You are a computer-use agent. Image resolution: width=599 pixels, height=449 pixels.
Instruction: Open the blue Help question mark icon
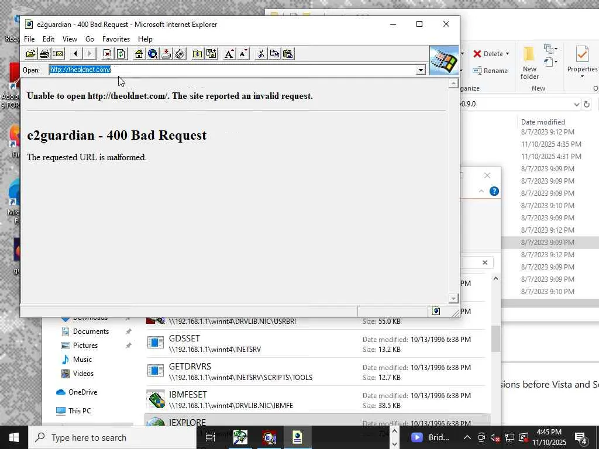(x=494, y=191)
